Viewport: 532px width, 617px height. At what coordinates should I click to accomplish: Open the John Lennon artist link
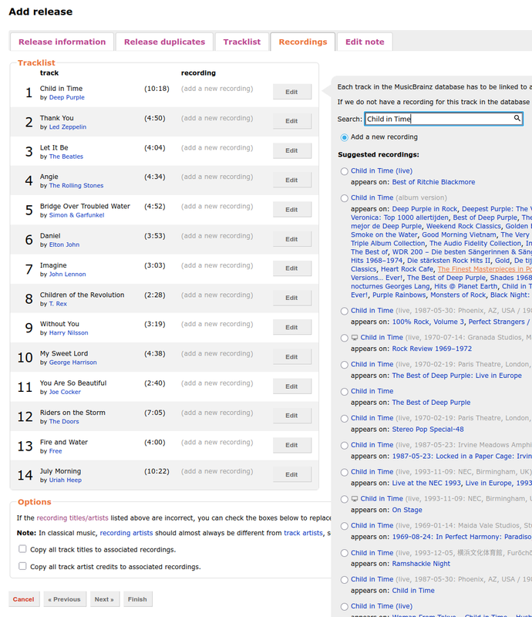pyautogui.click(x=67, y=274)
